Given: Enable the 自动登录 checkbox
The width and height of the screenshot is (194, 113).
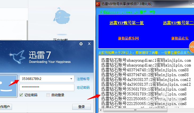Looking at the screenshot, I should pos(48,95).
